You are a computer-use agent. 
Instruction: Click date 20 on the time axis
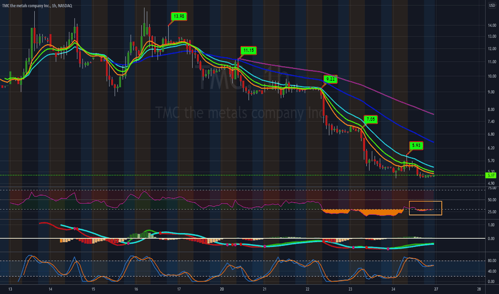pos(222,289)
